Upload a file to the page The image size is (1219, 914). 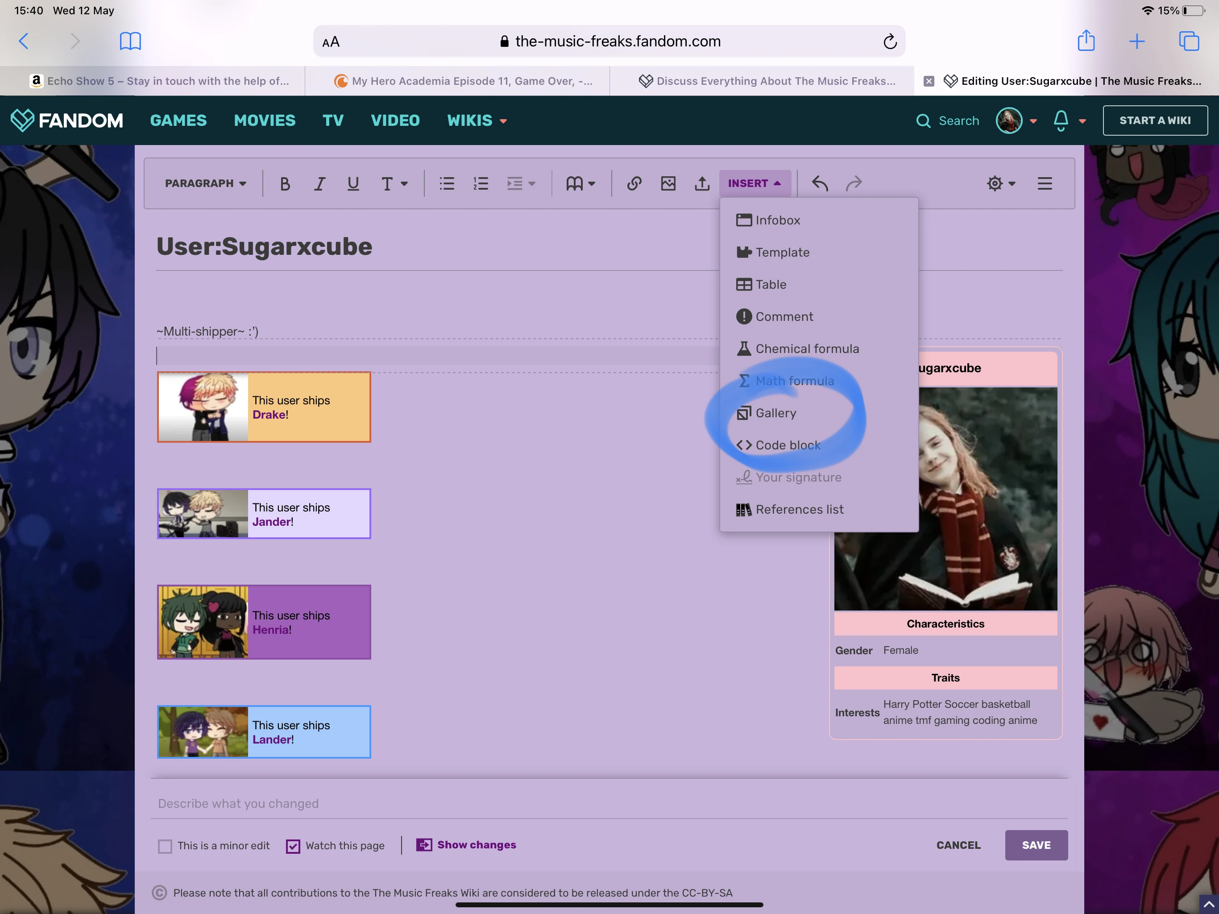(x=702, y=183)
